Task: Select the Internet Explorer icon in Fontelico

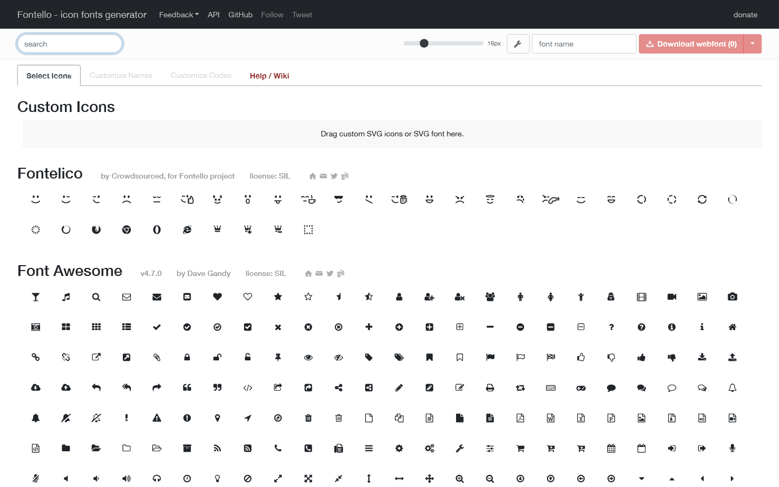Action: [187, 229]
